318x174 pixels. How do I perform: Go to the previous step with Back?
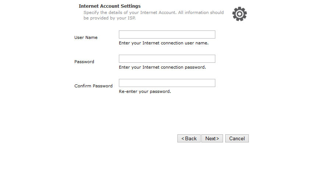point(189,138)
